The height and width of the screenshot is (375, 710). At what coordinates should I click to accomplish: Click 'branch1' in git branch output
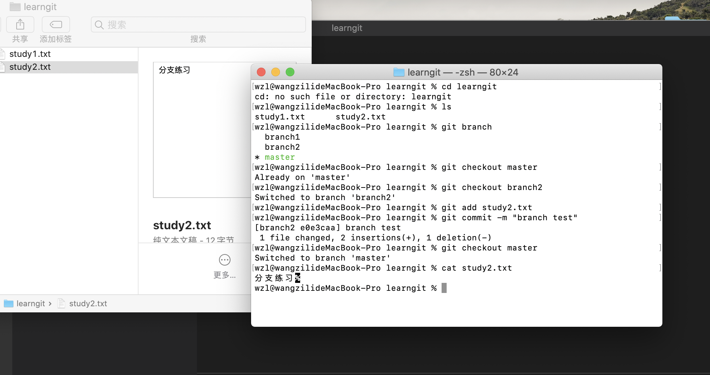click(282, 137)
